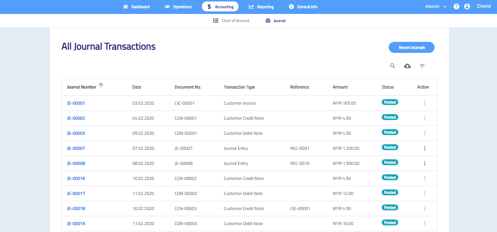Open the help question mark icon

456,7
